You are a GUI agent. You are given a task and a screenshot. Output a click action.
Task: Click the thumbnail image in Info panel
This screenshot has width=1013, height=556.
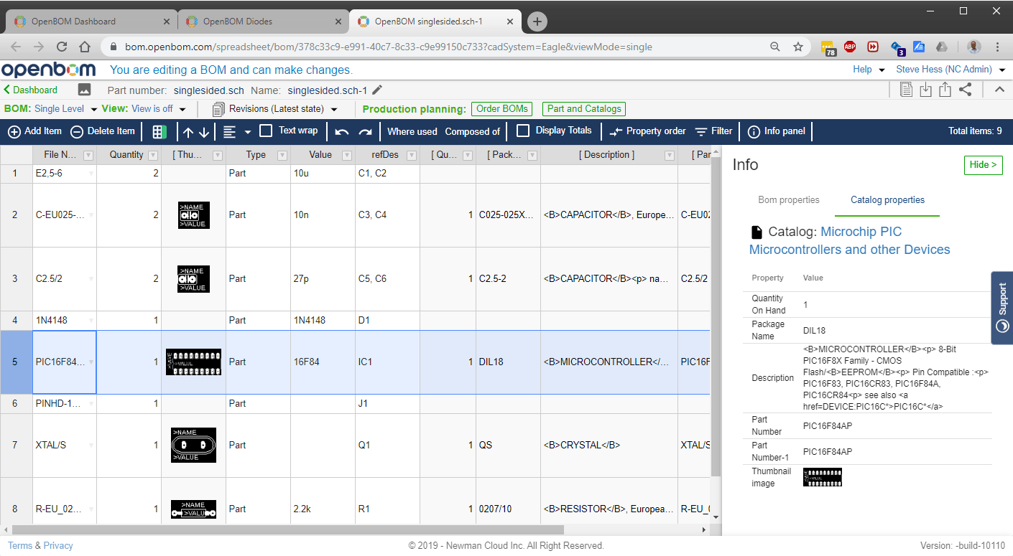point(822,477)
